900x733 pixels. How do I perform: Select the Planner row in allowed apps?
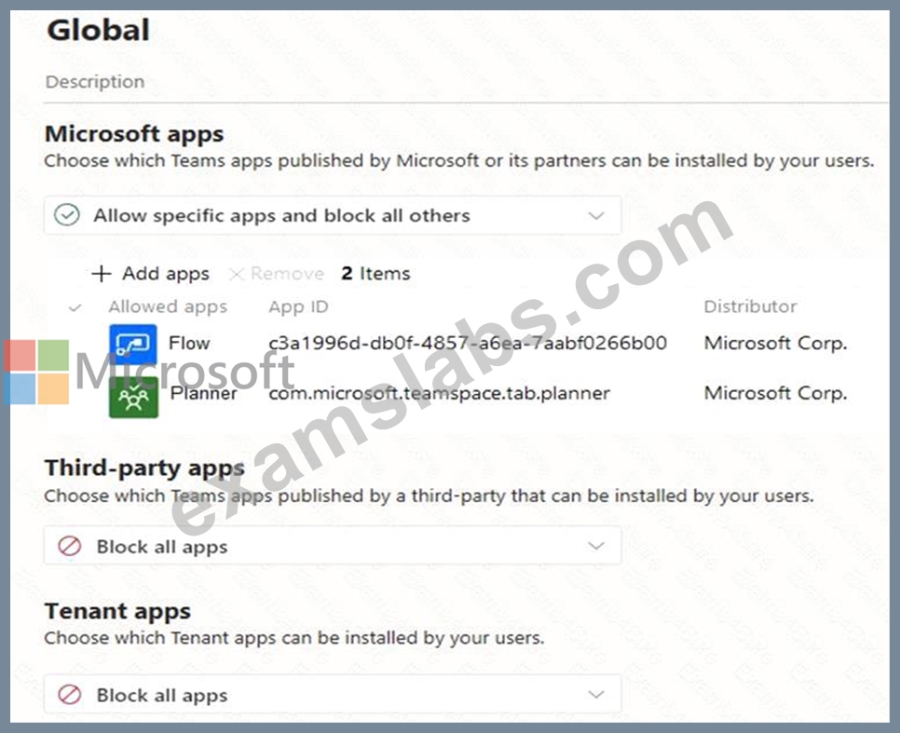click(459, 394)
